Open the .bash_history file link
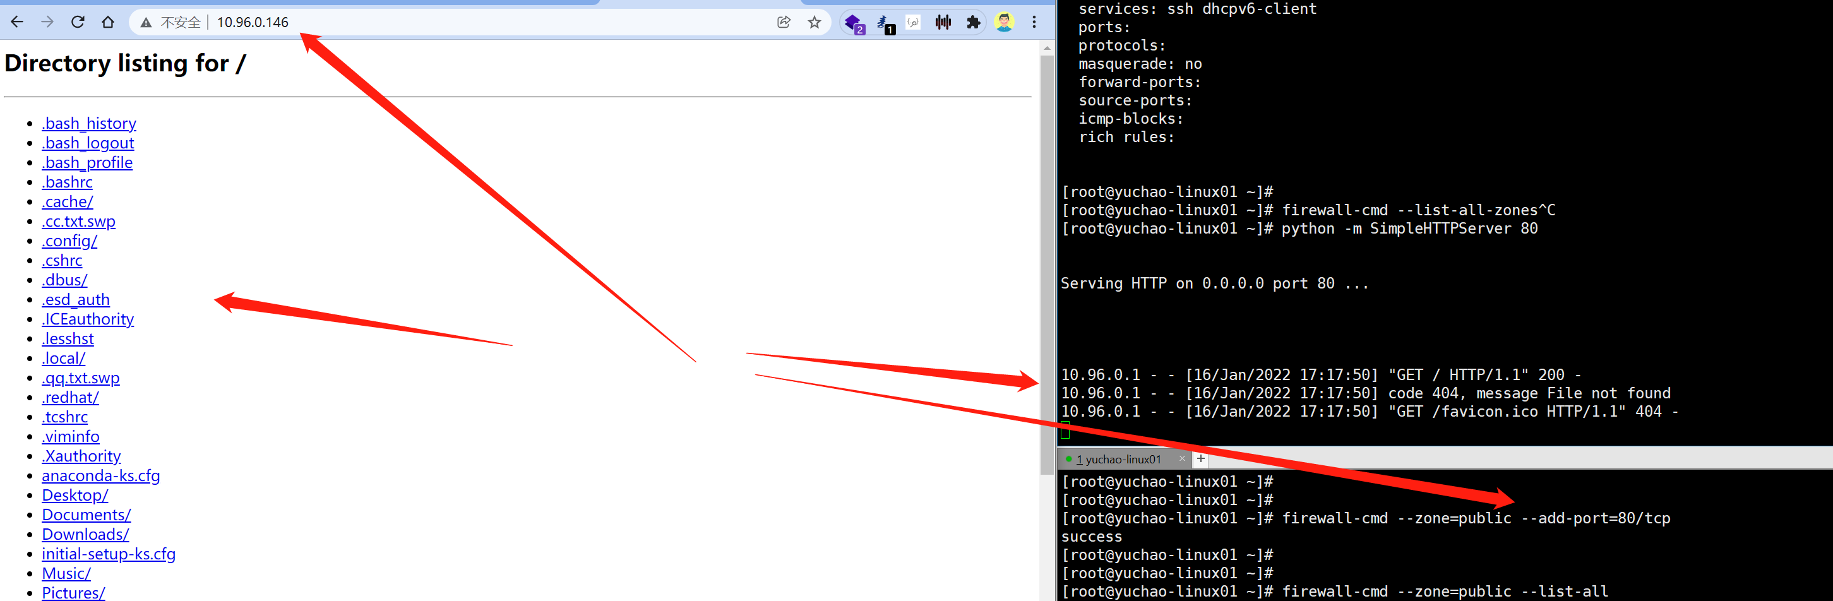 click(x=89, y=124)
